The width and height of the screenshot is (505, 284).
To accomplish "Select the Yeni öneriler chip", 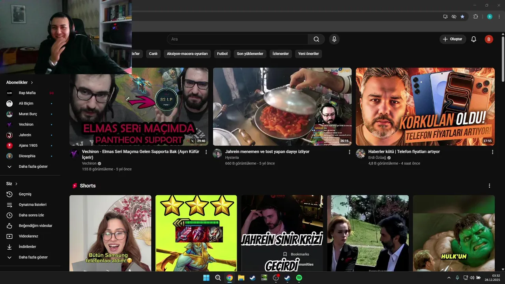I will [x=309, y=54].
